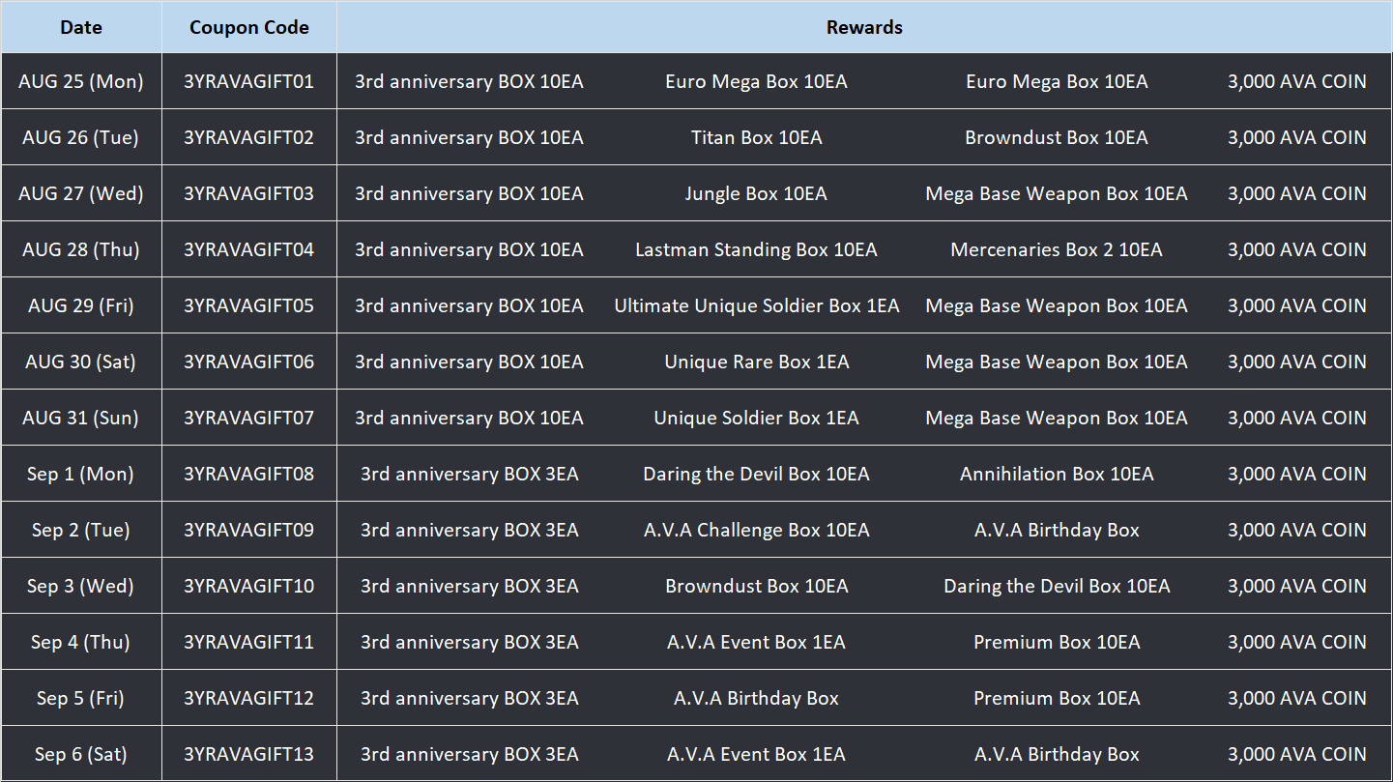Select Mercenaries Box 2 10EA reward

pyautogui.click(x=1057, y=249)
